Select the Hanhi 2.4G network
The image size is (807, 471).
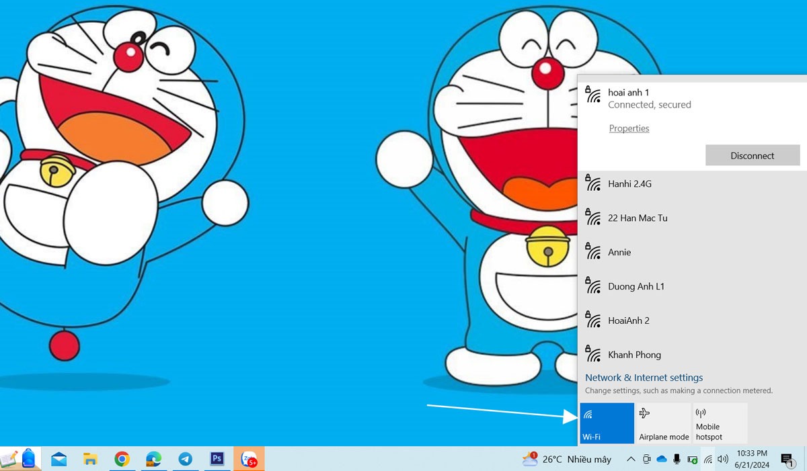click(x=692, y=183)
